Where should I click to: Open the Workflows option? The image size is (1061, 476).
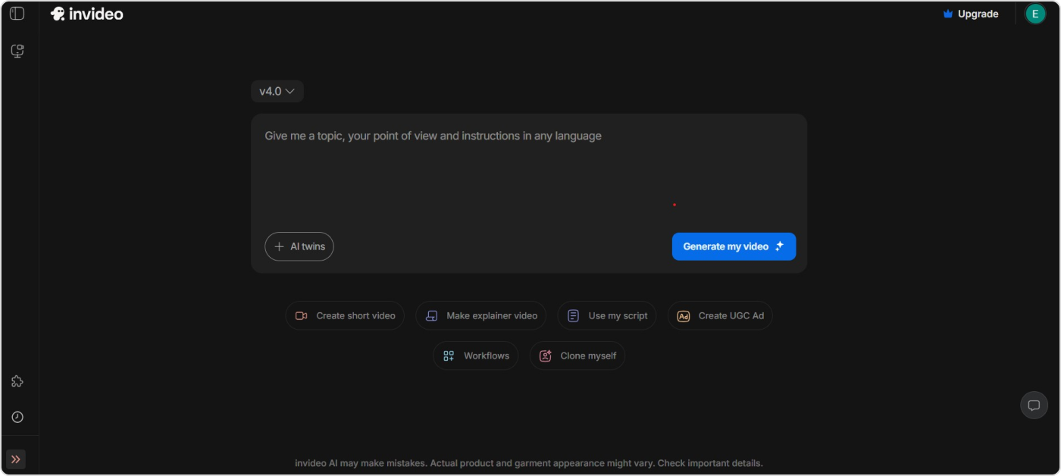[x=475, y=355]
